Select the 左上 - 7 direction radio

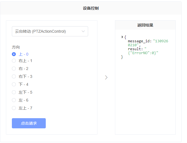(14, 108)
